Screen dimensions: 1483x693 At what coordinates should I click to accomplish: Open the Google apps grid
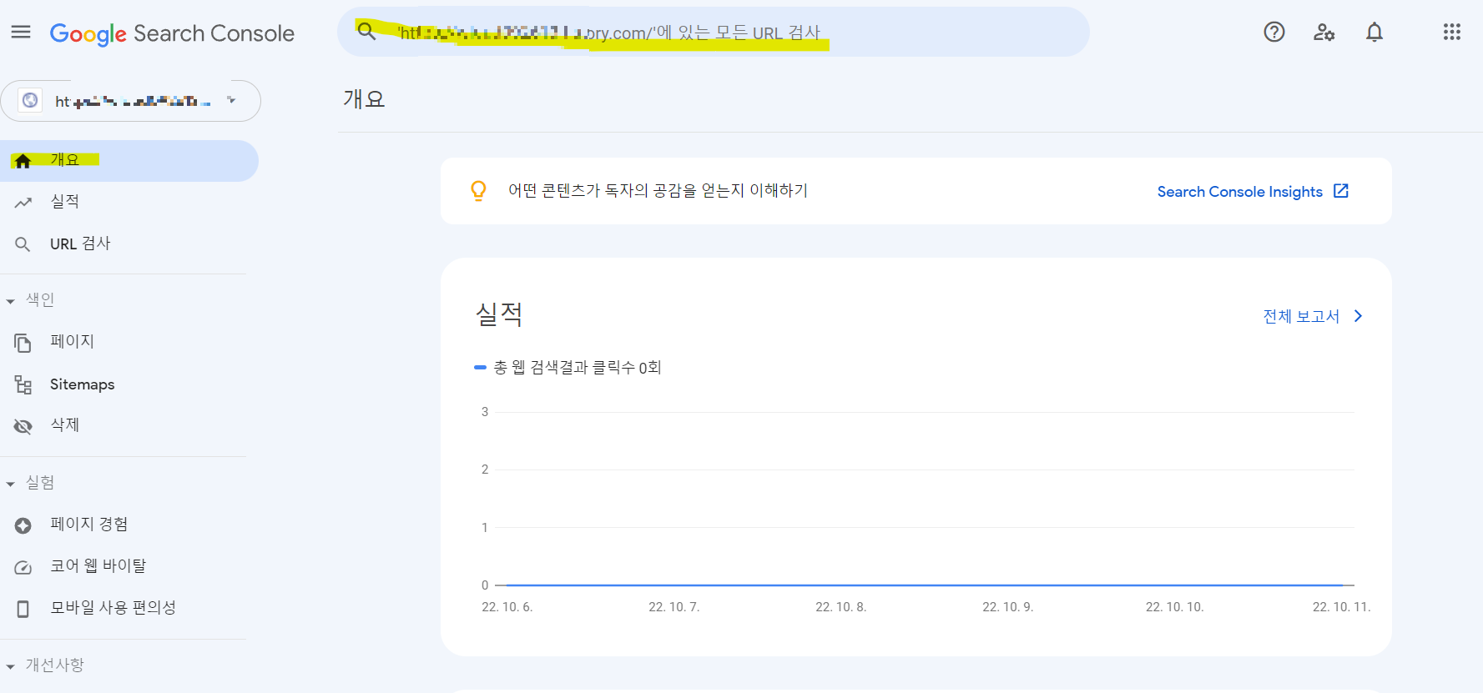[x=1452, y=33]
